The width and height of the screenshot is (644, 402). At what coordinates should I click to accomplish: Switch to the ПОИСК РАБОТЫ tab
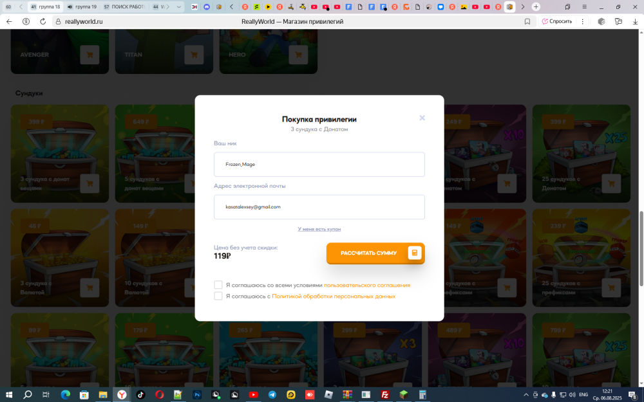124,6
